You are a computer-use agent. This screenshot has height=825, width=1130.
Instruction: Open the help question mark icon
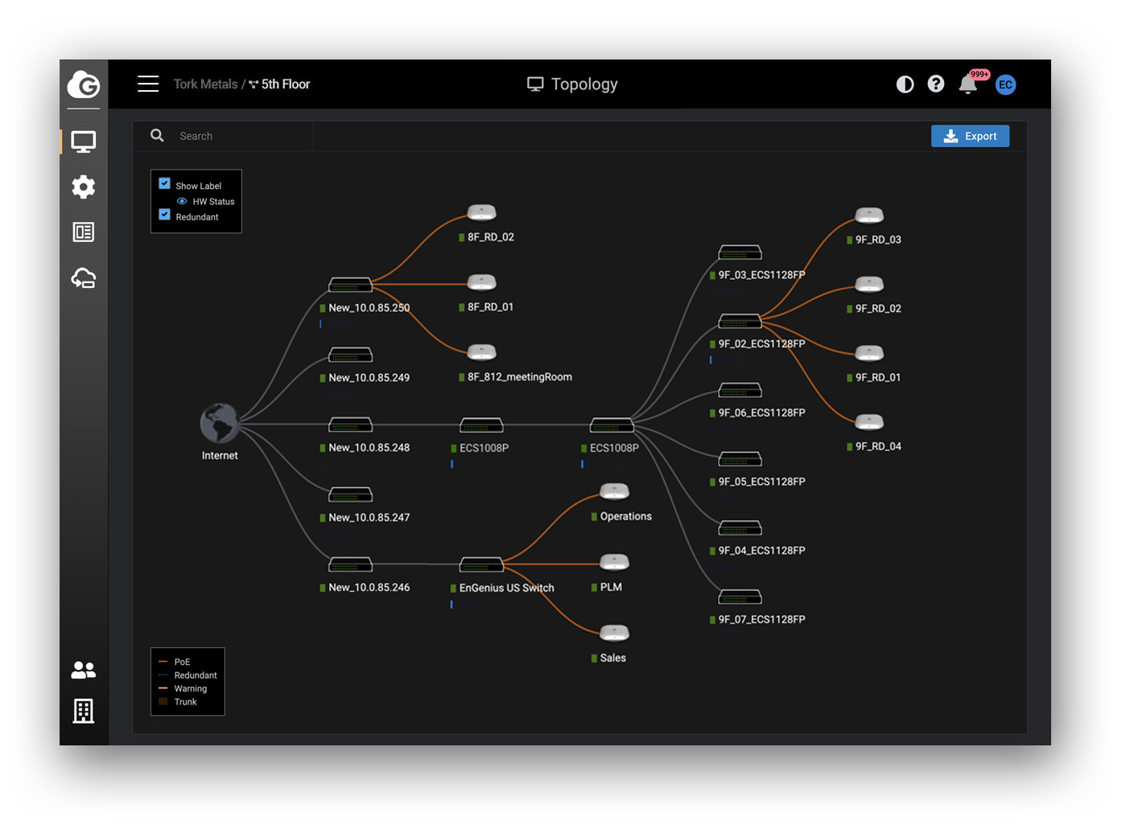point(935,84)
